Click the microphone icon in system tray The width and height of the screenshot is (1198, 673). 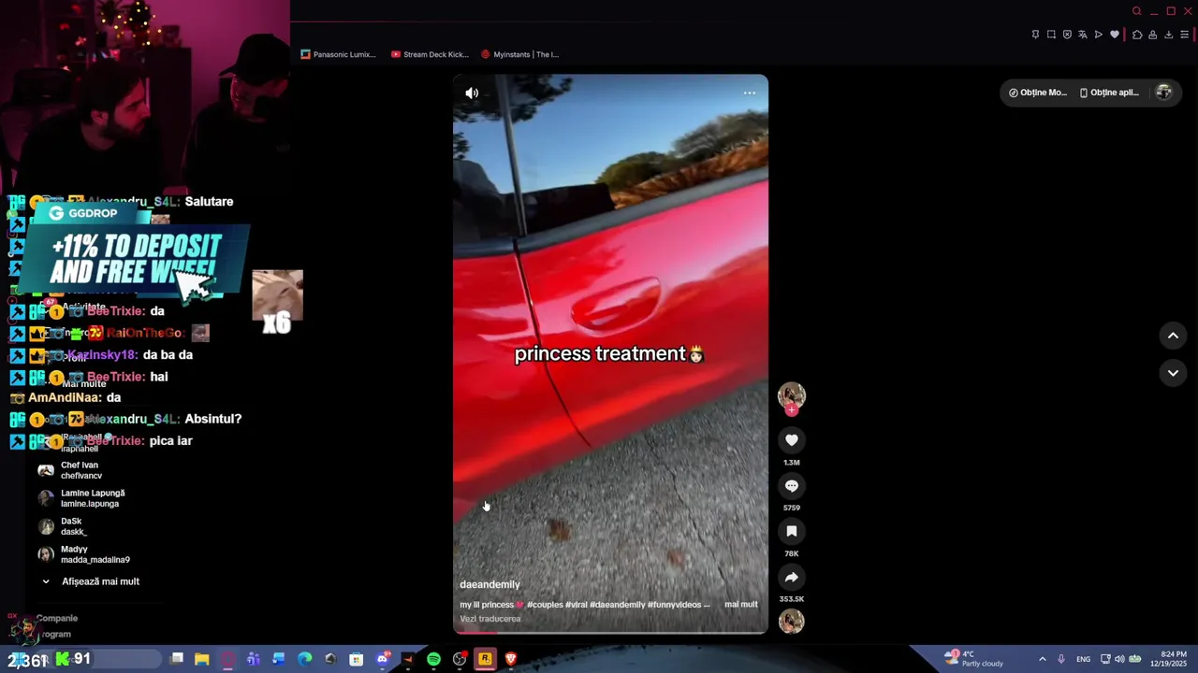1060,659
